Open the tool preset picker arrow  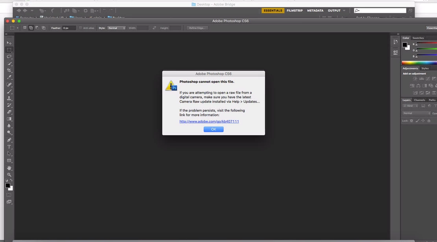tap(17, 28)
